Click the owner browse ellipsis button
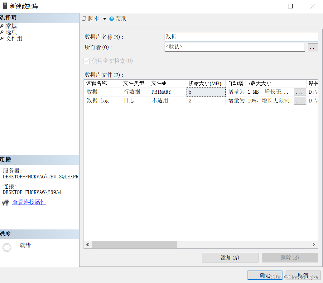323x283 pixels. pyautogui.click(x=313, y=47)
